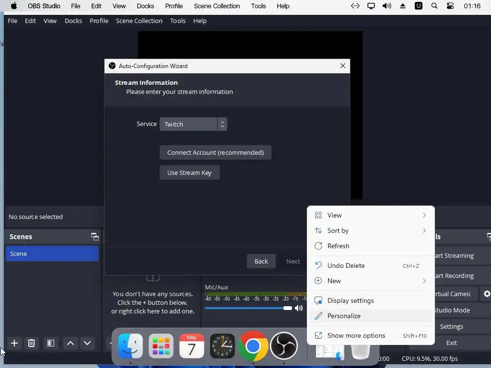Open the Service dropdown showing Twitch

pos(193,124)
